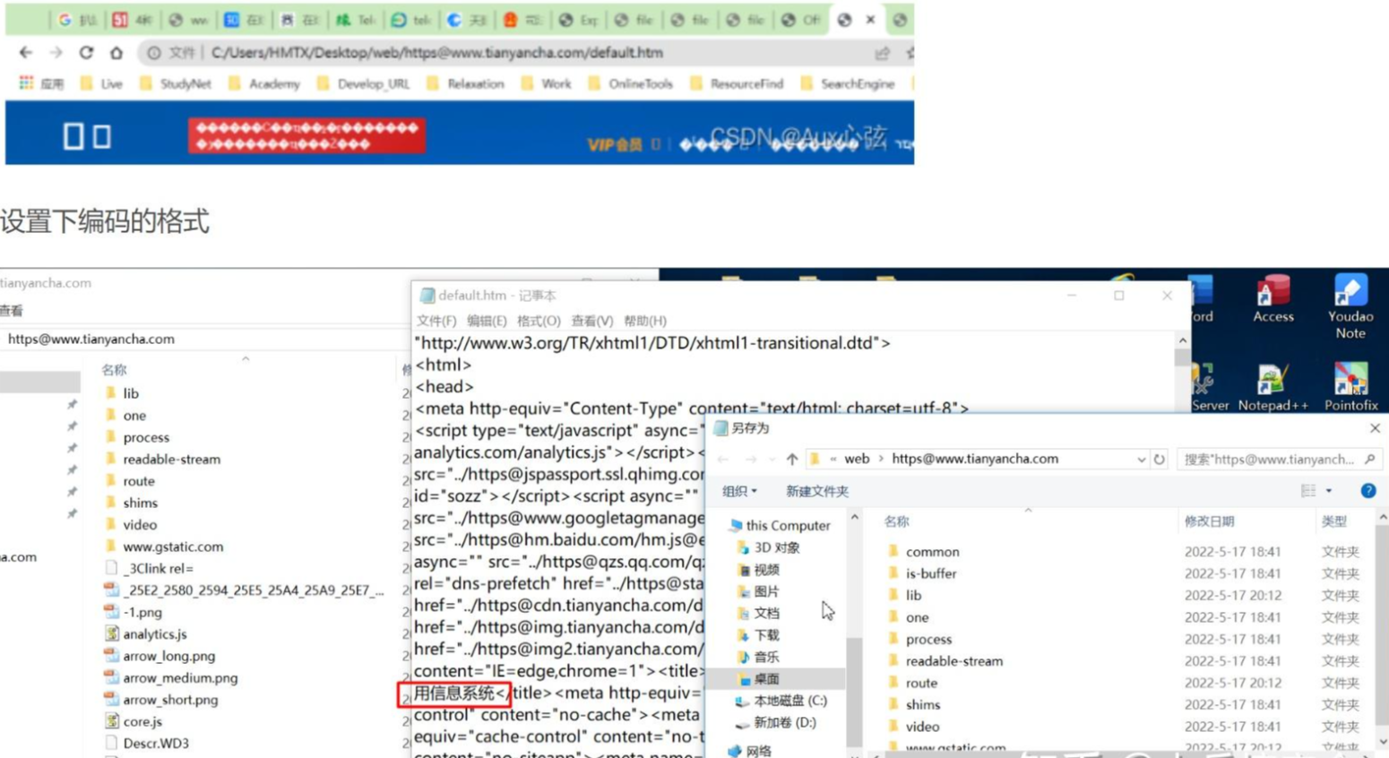The image size is (1389, 758).
Task: Click the Save As search box
Action: point(1278,459)
